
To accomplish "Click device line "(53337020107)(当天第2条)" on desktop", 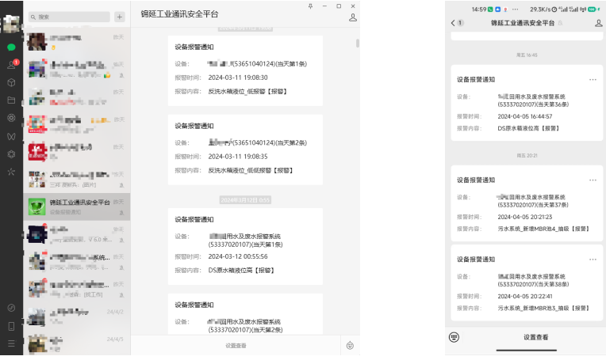I will pyautogui.click(x=245, y=330).
